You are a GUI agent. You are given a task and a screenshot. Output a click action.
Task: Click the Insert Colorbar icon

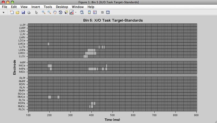click(x=89, y=12)
